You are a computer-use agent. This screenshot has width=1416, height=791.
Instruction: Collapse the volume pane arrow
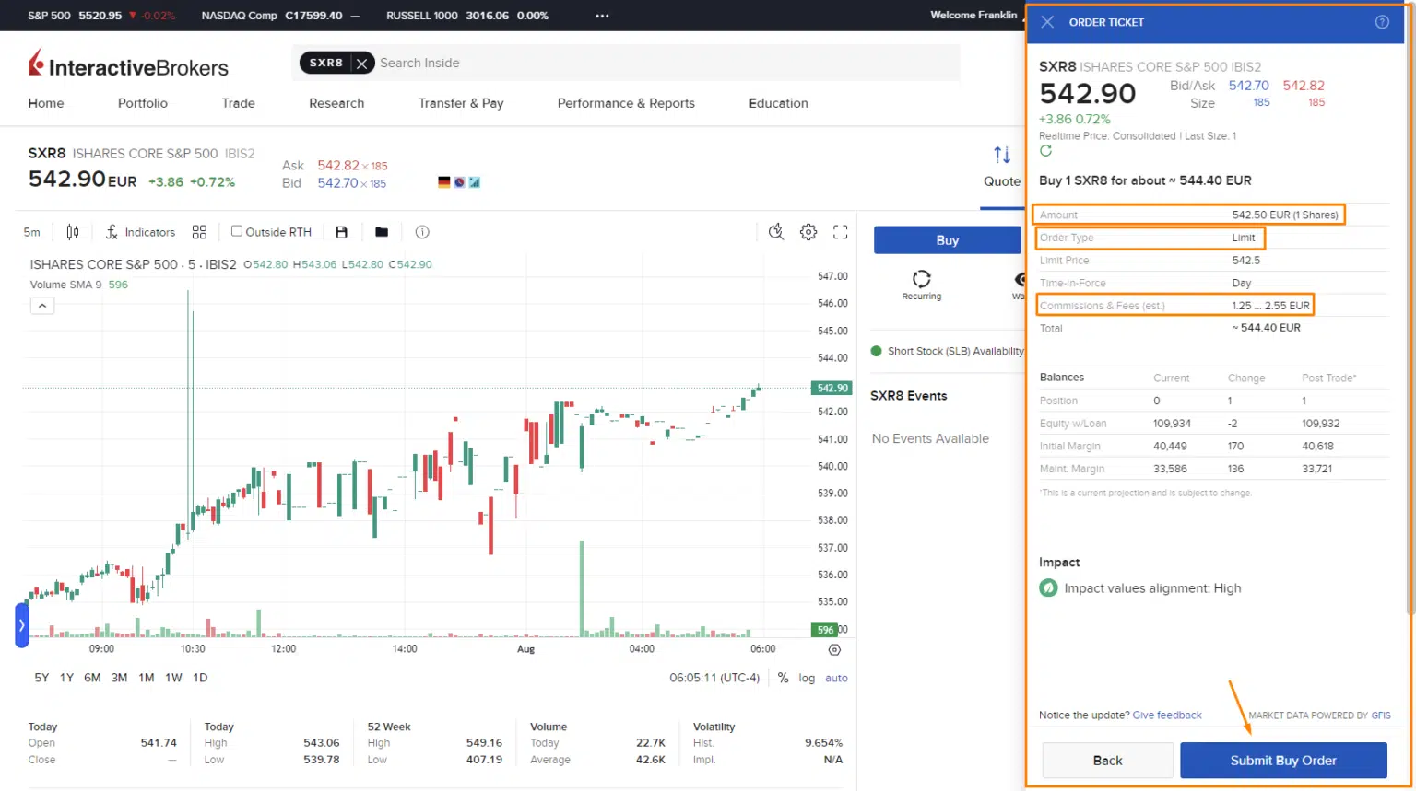click(41, 305)
